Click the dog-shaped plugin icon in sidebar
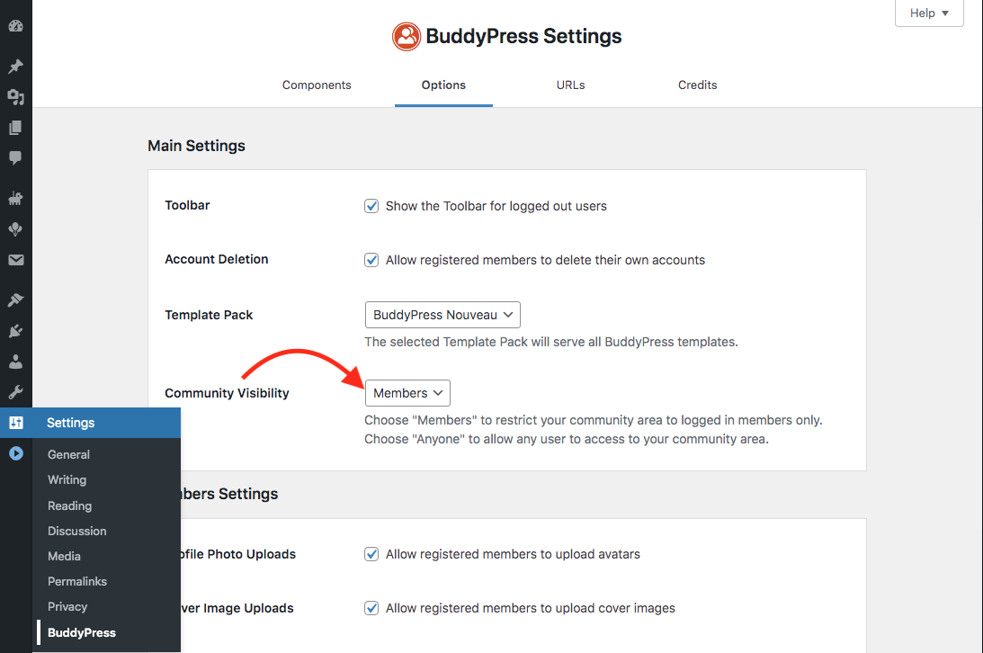 pos(15,199)
